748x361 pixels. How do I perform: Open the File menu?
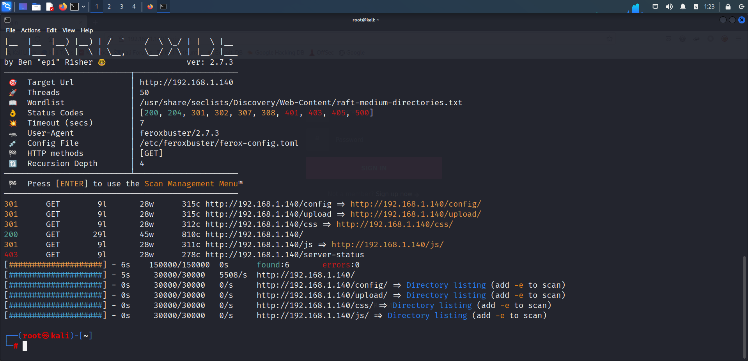point(11,30)
